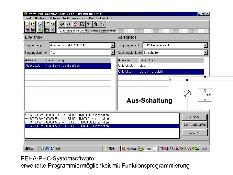Click the yellow running figure icon
Viewport: 233px width, 175px height.
pyautogui.click(x=40, y=29)
